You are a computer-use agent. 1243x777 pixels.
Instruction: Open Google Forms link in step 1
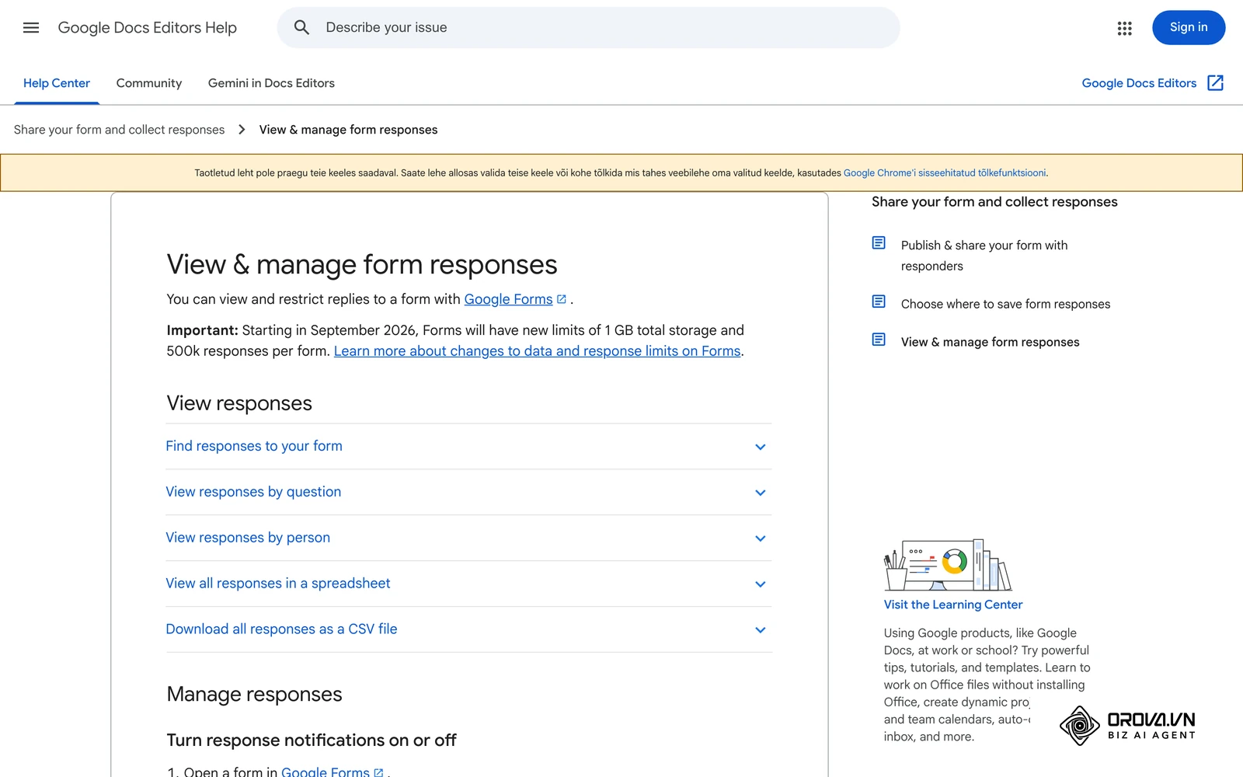click(x=325, y=772)
